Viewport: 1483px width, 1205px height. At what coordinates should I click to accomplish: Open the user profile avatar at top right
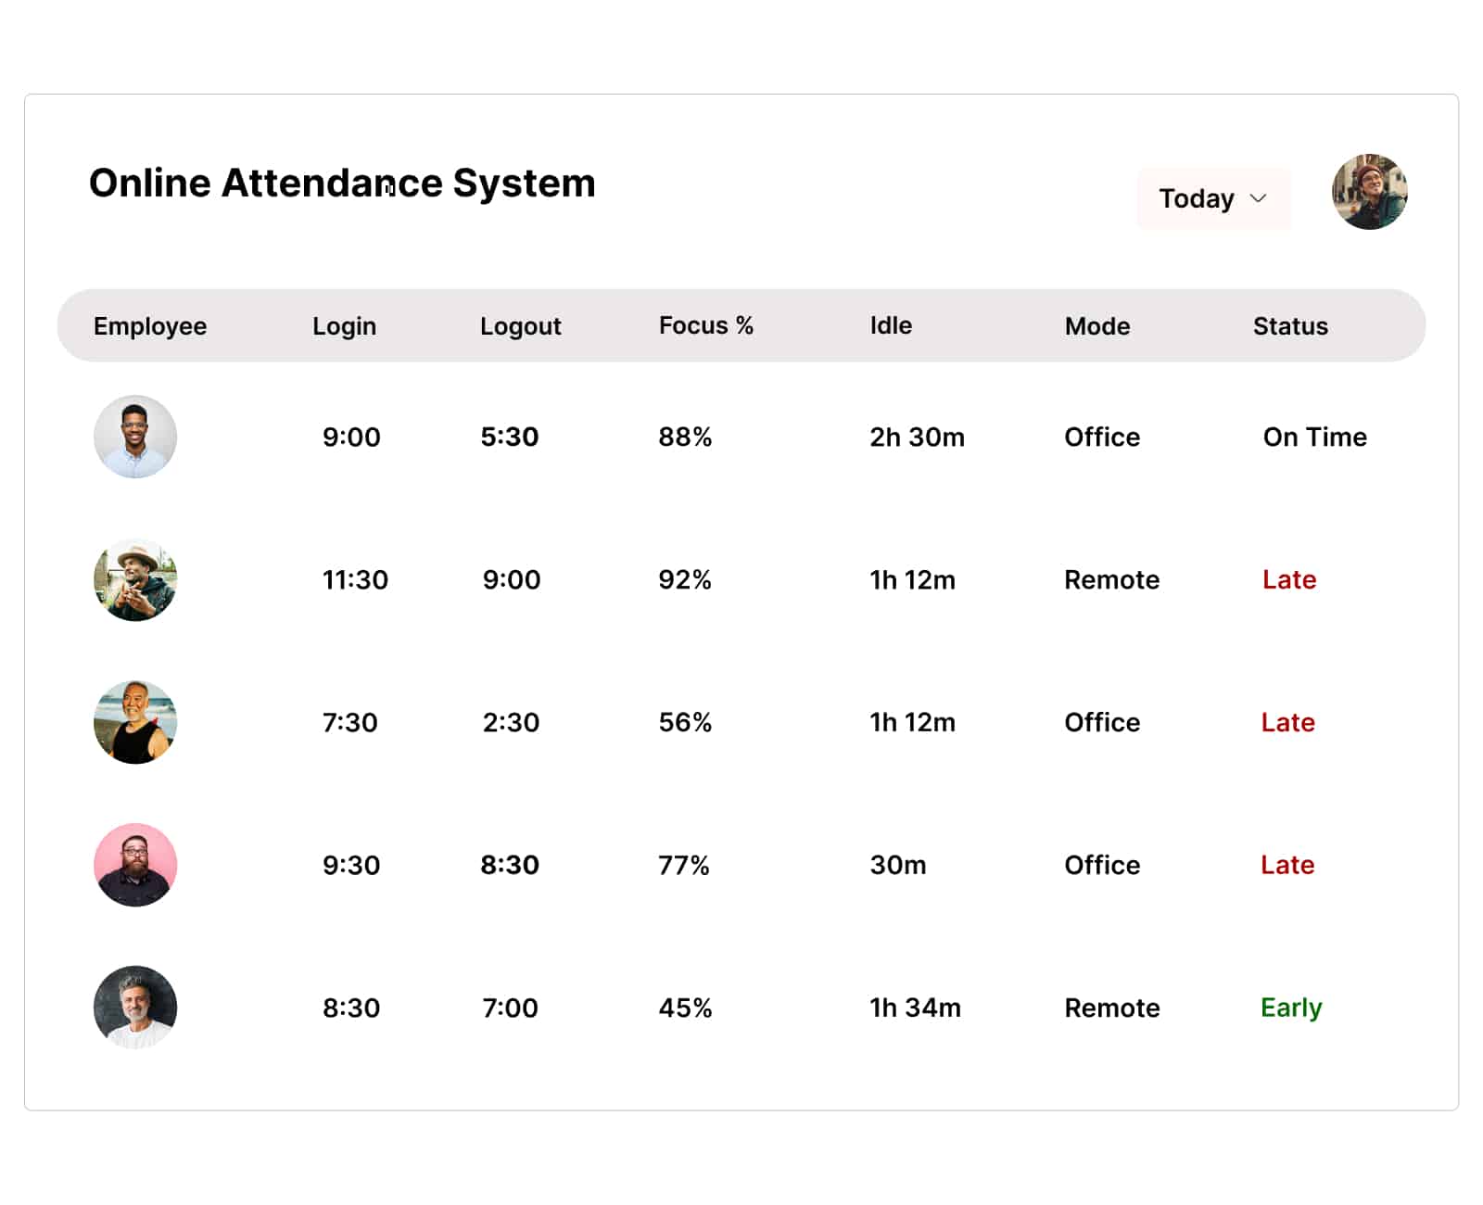pyautogui.click(x=1369, y=192)
